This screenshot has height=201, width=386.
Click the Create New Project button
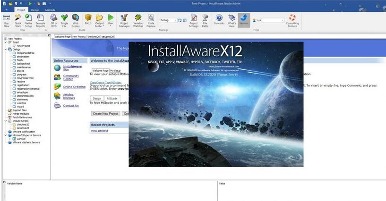[106, 114]
